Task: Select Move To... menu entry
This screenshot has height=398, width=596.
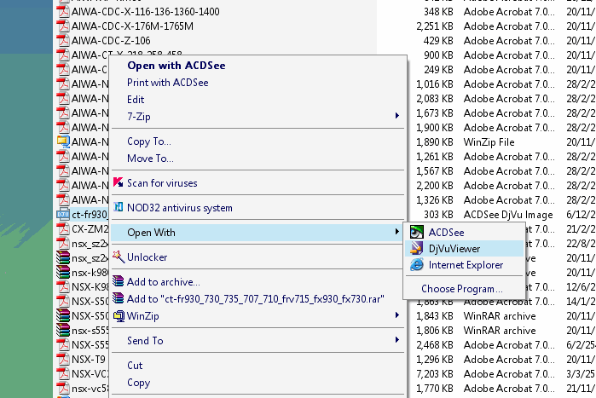Action: point(150,158)
